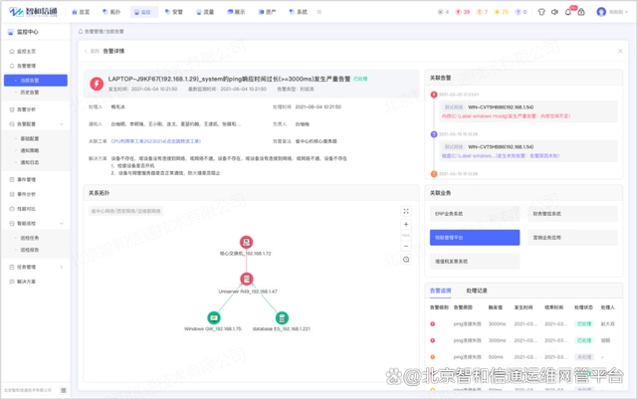
Task: Open 巡检报告 in the sidebar
Action: [x=30, y=250]
